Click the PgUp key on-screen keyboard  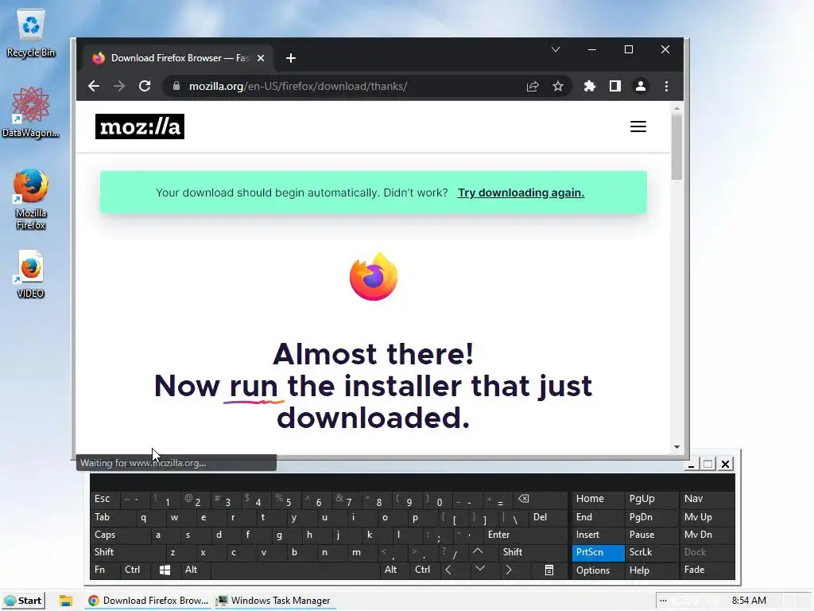click(x=651, y=499)
